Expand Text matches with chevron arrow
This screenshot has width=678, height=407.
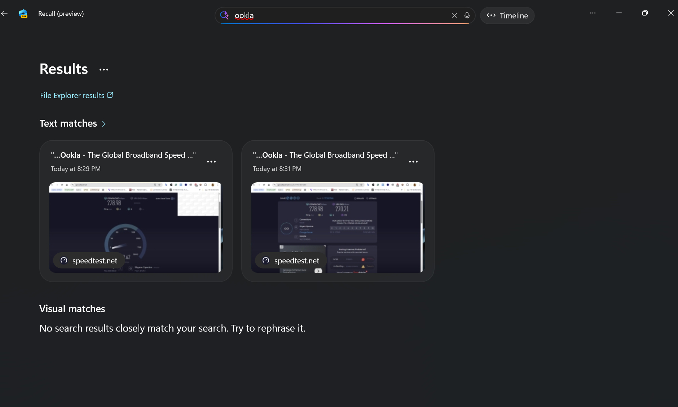pyautogui.click(x=104, y=124)
